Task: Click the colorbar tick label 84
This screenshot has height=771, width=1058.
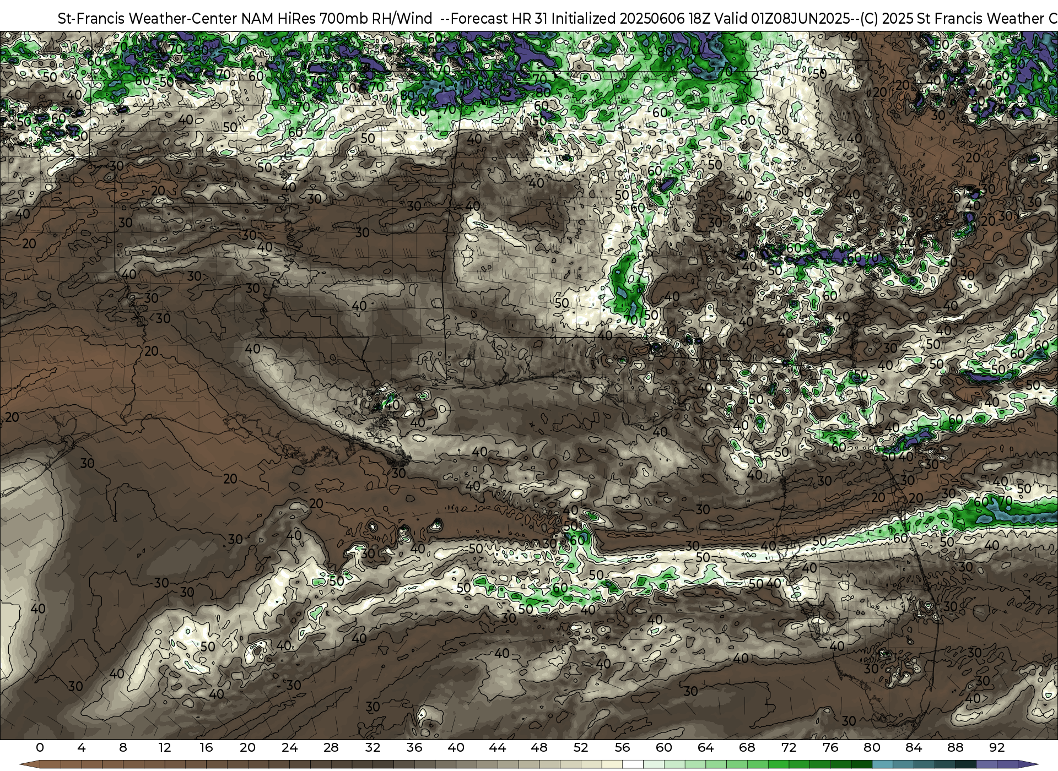Action: (914, 747)
